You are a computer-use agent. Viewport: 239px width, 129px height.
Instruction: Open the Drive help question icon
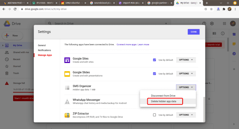[204, 24]
